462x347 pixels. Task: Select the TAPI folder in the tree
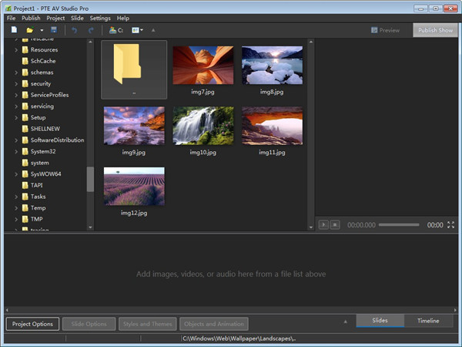point(36,185)
